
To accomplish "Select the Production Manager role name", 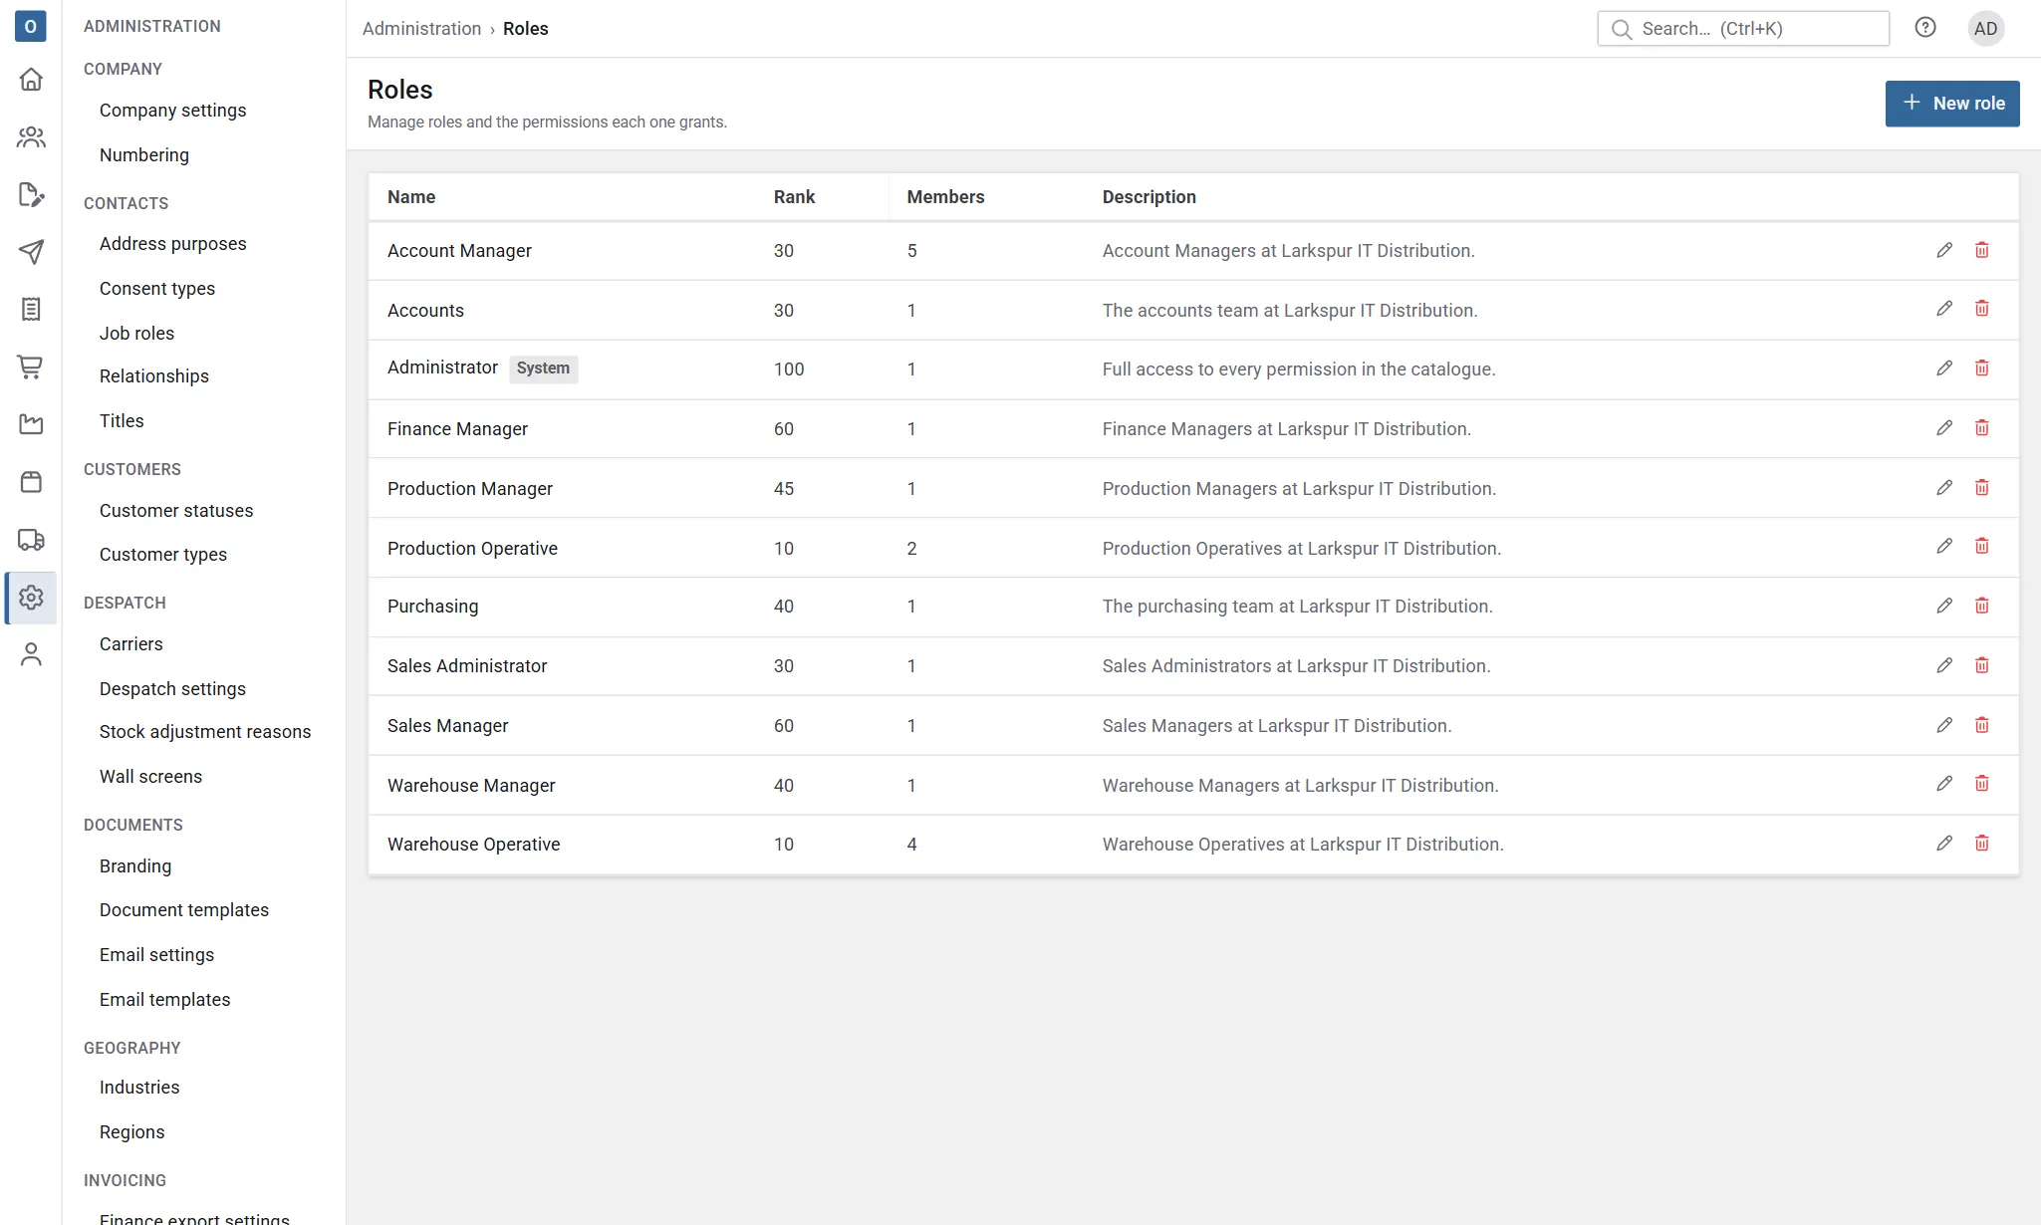I will (469, 488).
